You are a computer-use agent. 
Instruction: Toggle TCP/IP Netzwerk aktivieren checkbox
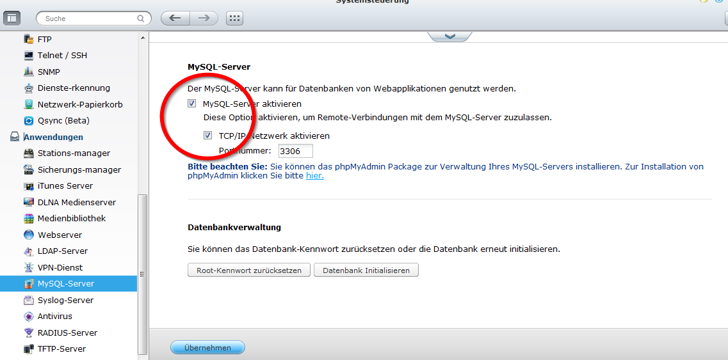[x=208, y=136]
